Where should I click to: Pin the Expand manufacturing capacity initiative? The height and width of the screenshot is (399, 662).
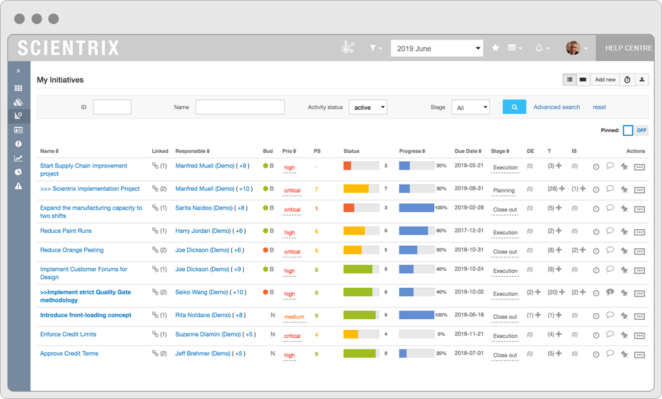[x=624, y=209]
